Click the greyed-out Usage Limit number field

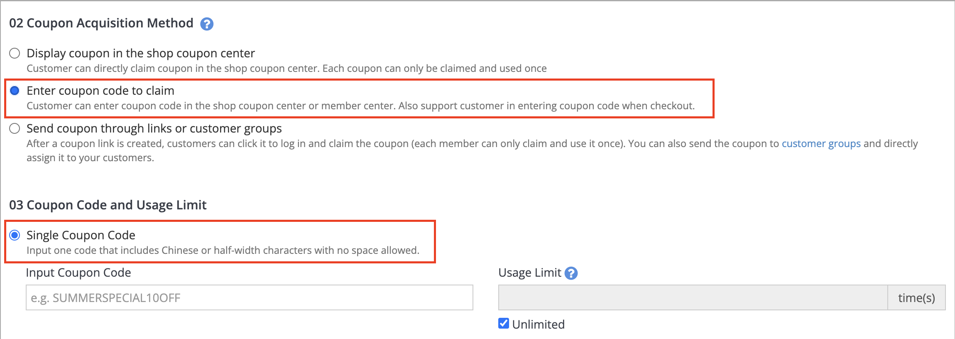coord(693,297)
